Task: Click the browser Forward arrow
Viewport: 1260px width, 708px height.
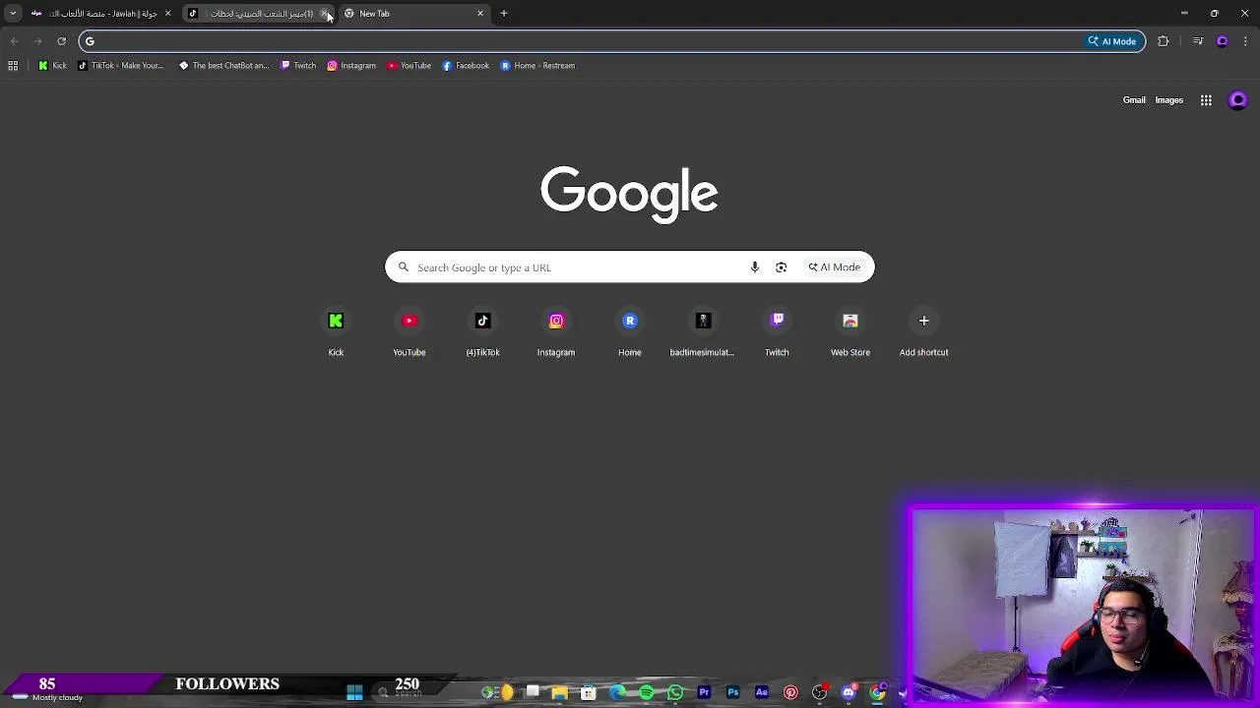Action: tap(37, 41)
